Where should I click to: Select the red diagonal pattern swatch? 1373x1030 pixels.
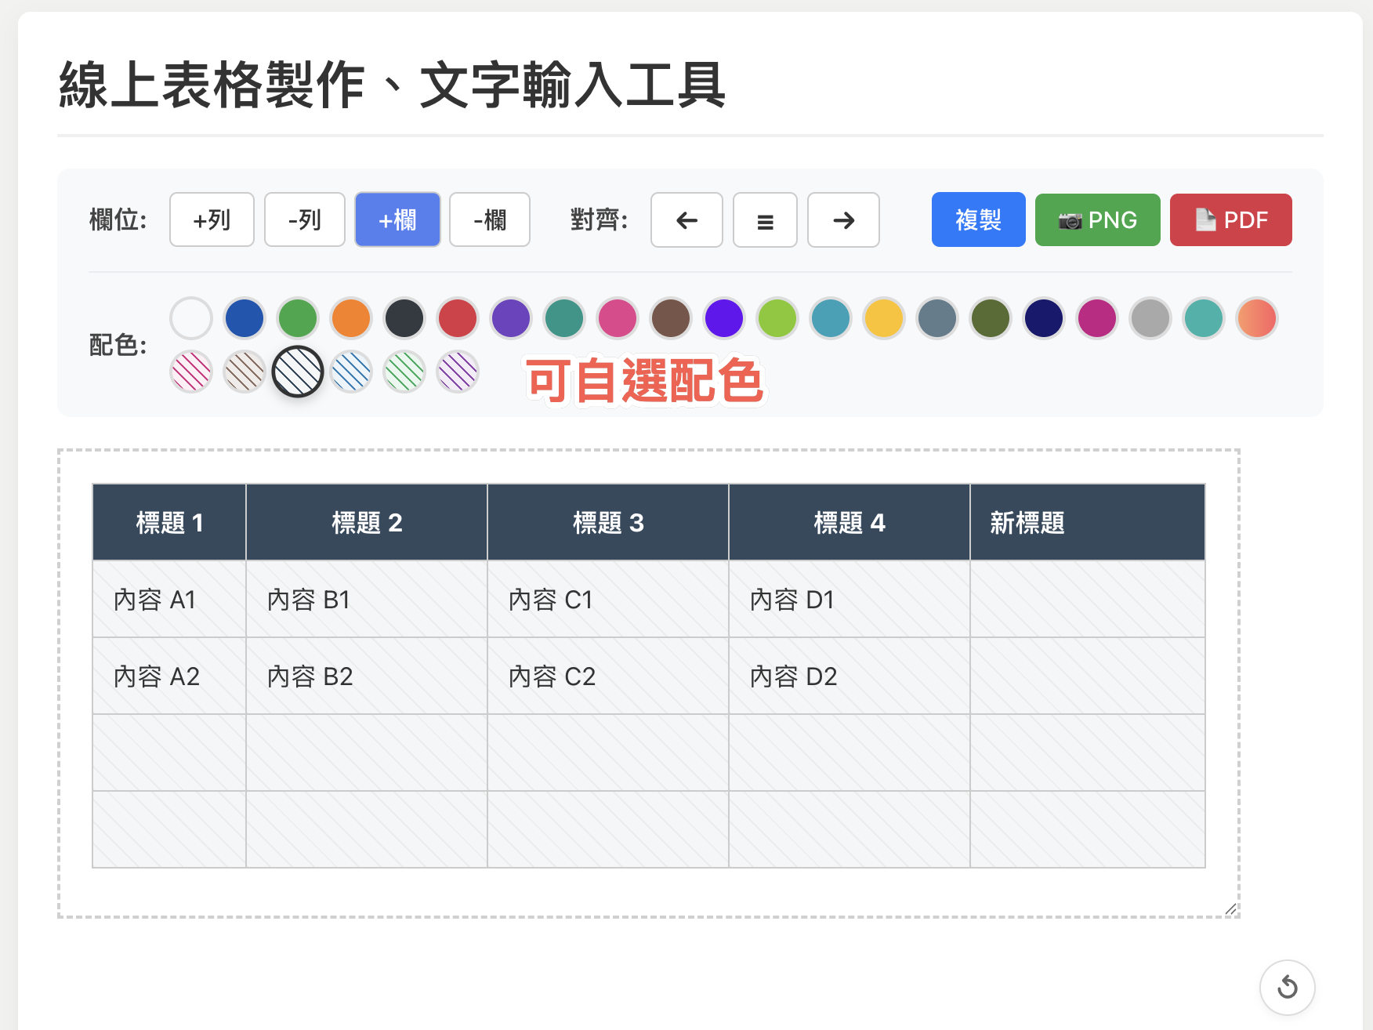tap(190, 372)
